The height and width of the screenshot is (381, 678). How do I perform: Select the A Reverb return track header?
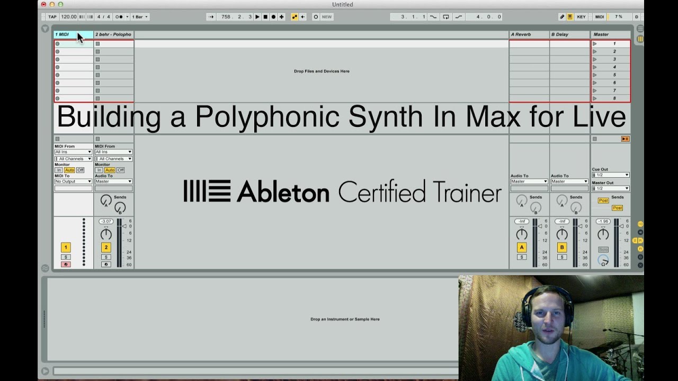coord(529,34)
